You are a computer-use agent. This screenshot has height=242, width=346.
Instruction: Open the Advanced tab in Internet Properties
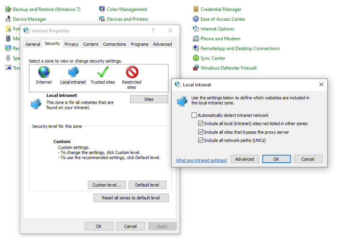click(x=162, y=44)
